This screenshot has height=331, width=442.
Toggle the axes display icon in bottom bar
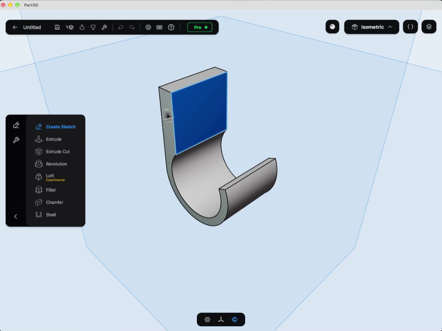[221, 320]
